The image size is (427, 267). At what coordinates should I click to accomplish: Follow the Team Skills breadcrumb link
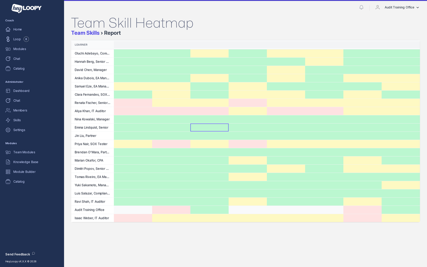(85, 33)
